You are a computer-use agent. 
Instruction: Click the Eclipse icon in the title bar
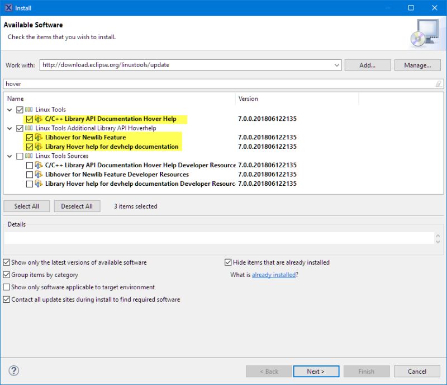[7, 8]
